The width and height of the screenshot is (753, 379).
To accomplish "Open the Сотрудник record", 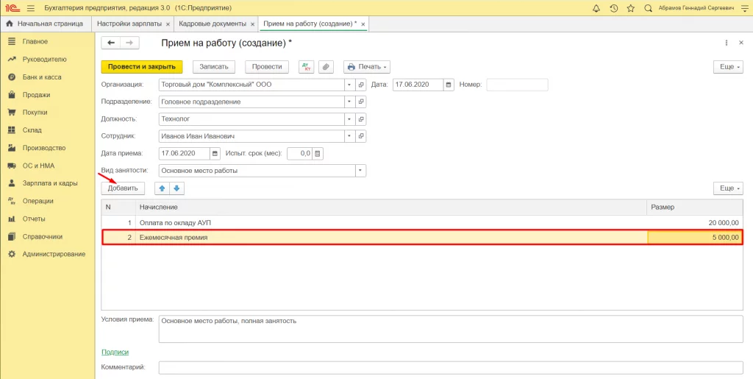I will tap(360, 136).
